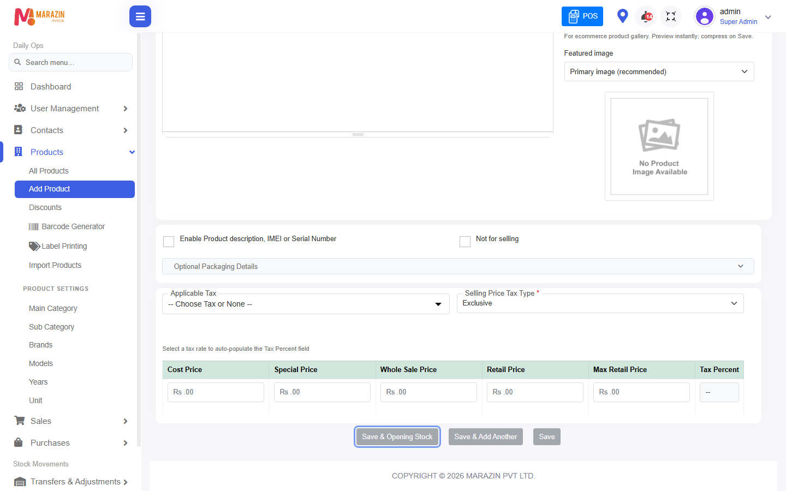This screenshot has width=786, height=491.
Task: Click the Save & Opening Stock button
Action: pyautogui.click(x=397, y=436)
